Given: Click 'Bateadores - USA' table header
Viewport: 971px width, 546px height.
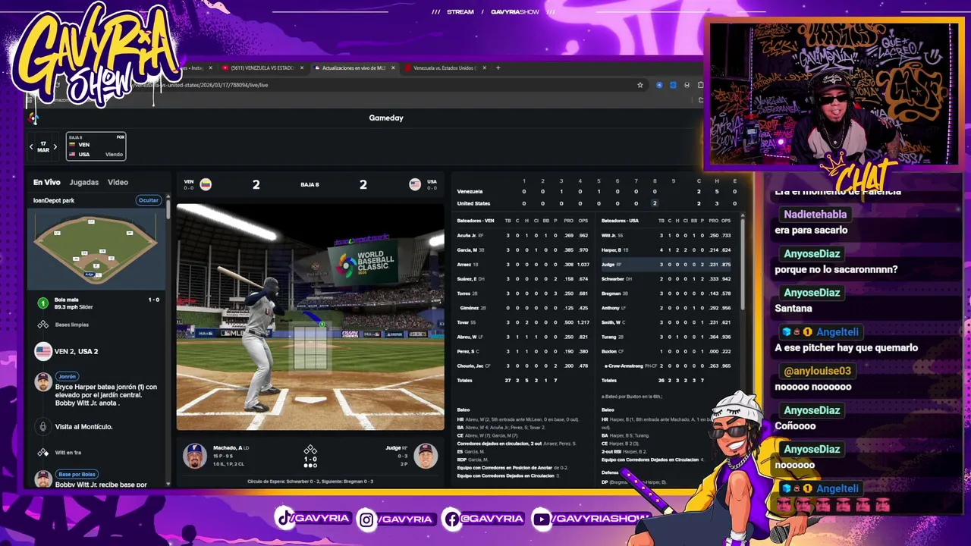Looking at the screenshot, I should (x=620, y=221).
